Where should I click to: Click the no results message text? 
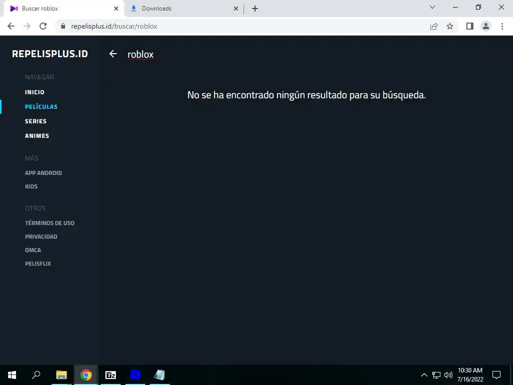(307, 95)
